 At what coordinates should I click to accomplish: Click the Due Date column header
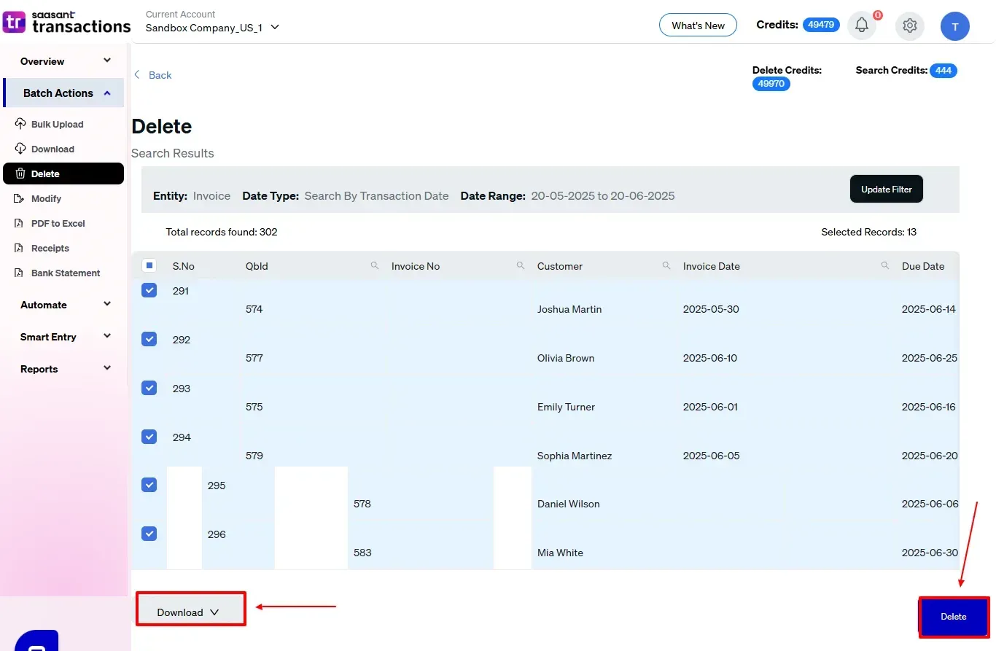point(923,266)
